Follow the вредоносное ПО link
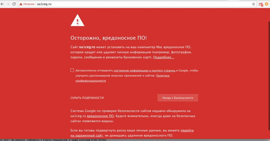The width and height of the screenshot is (270, 141). pos(100,116)
